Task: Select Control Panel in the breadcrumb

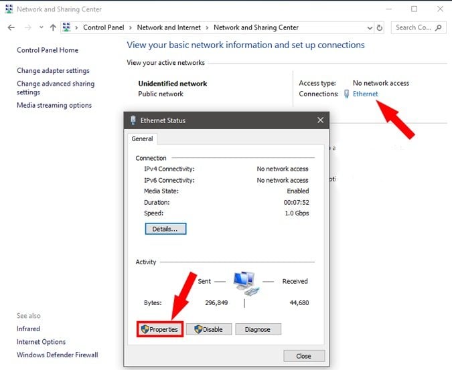Action: point(104,27)
